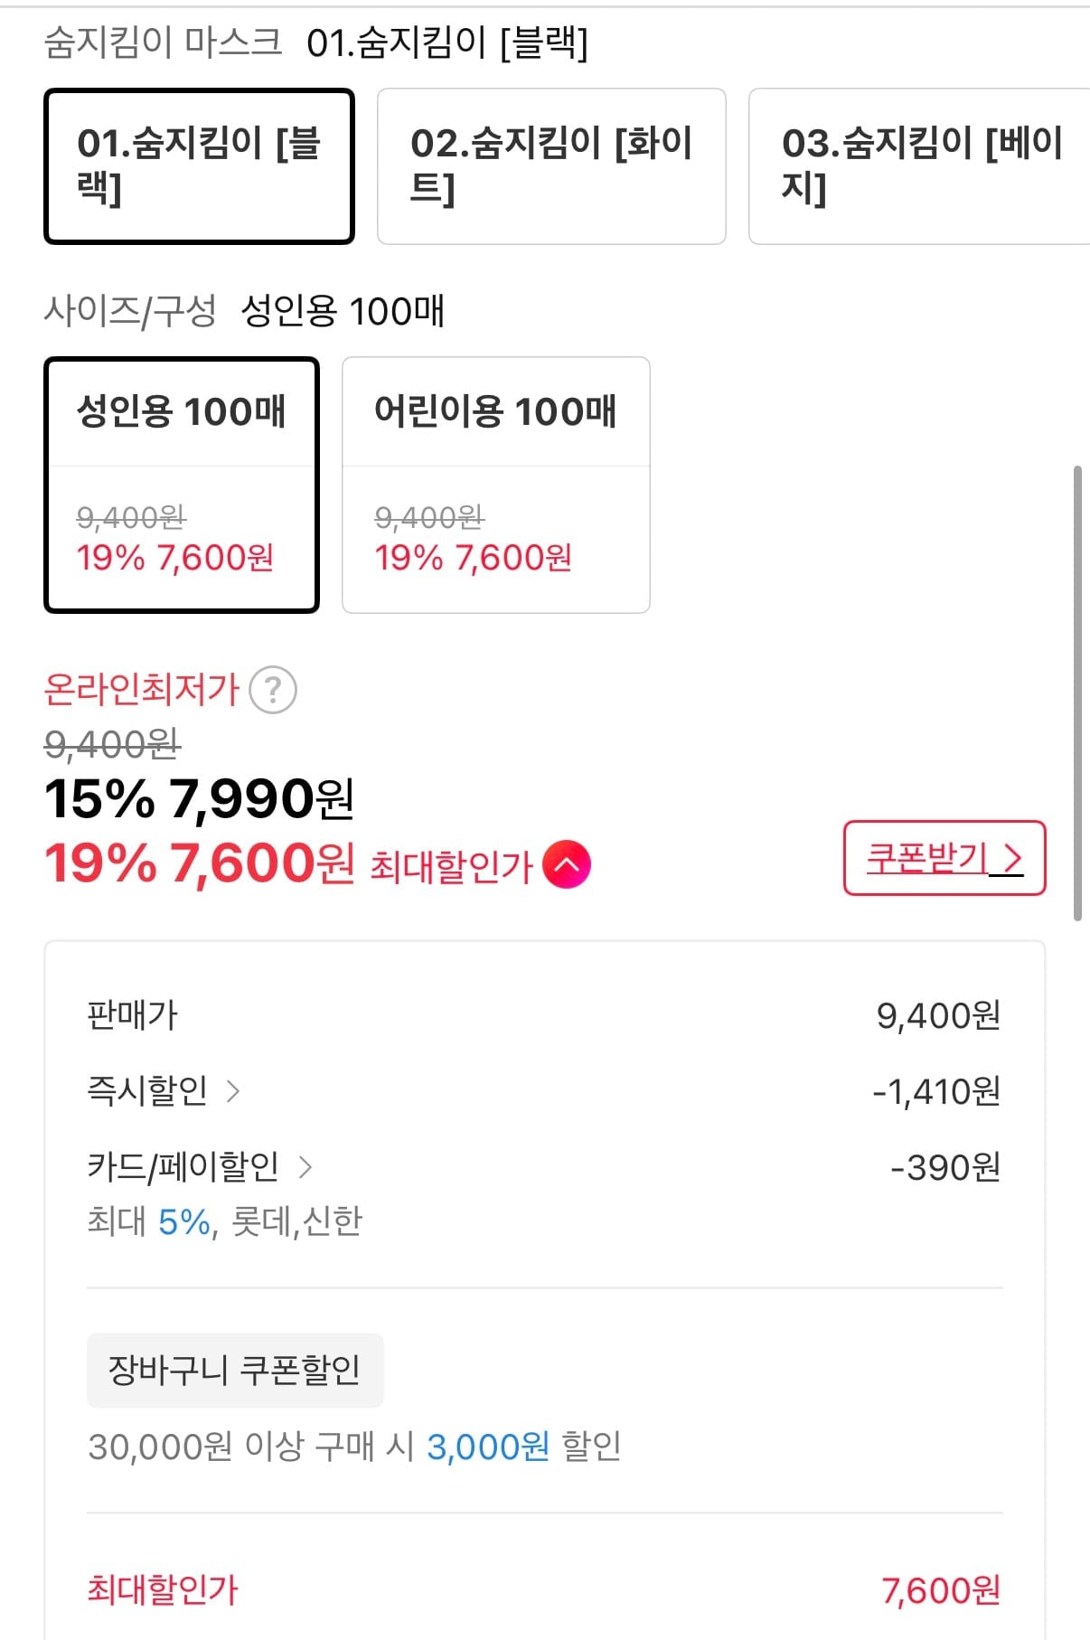Tap the 장바구니 쿠폰할인 tag
This screenshot has width=1090, height=1640.
pyautogui.click(x=235, y=1370)
